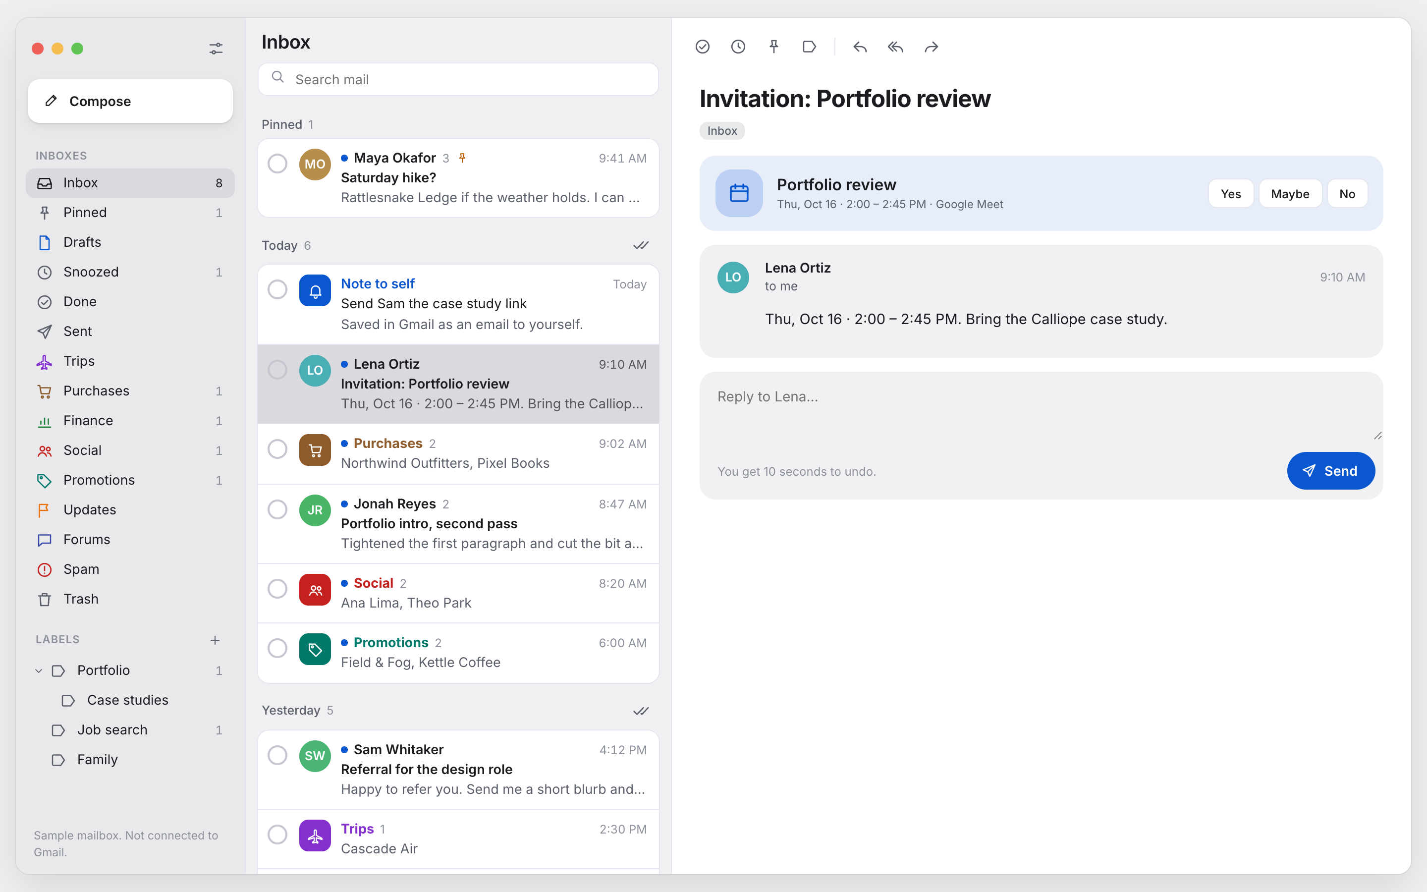Open the Snoozed folder
Viewport: 1427px width, 892px height.
point(130,272)
